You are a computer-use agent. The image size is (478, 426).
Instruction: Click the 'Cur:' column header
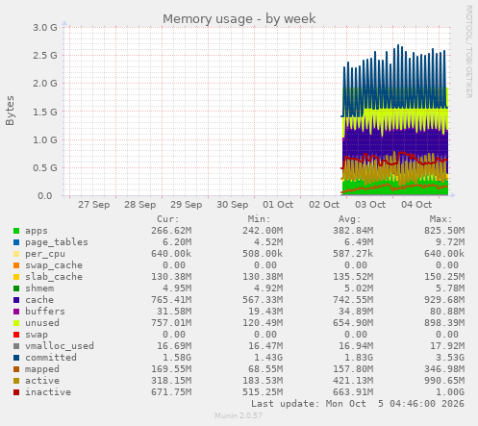point(168,219)
